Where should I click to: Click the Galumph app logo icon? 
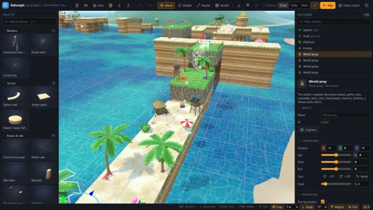[5, 5]
